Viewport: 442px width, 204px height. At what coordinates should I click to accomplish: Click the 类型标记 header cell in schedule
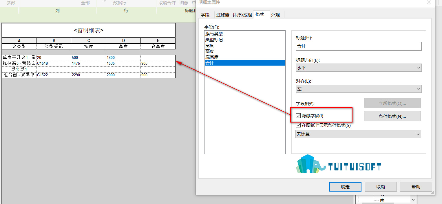(x=54, y=46)
